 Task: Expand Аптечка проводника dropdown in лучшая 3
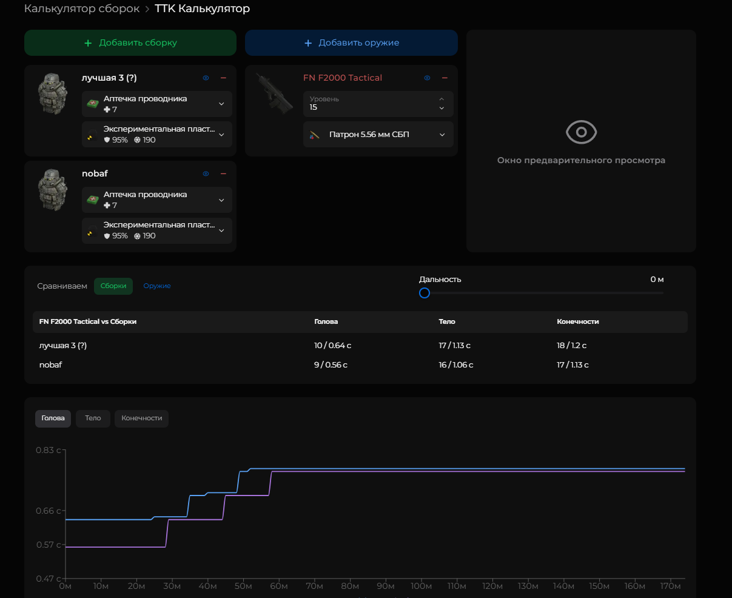(x=221, y=104)
